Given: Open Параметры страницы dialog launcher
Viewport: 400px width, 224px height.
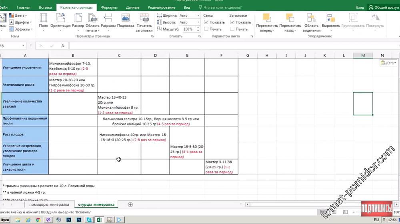Looking at the screenshot, I should 152,36.
